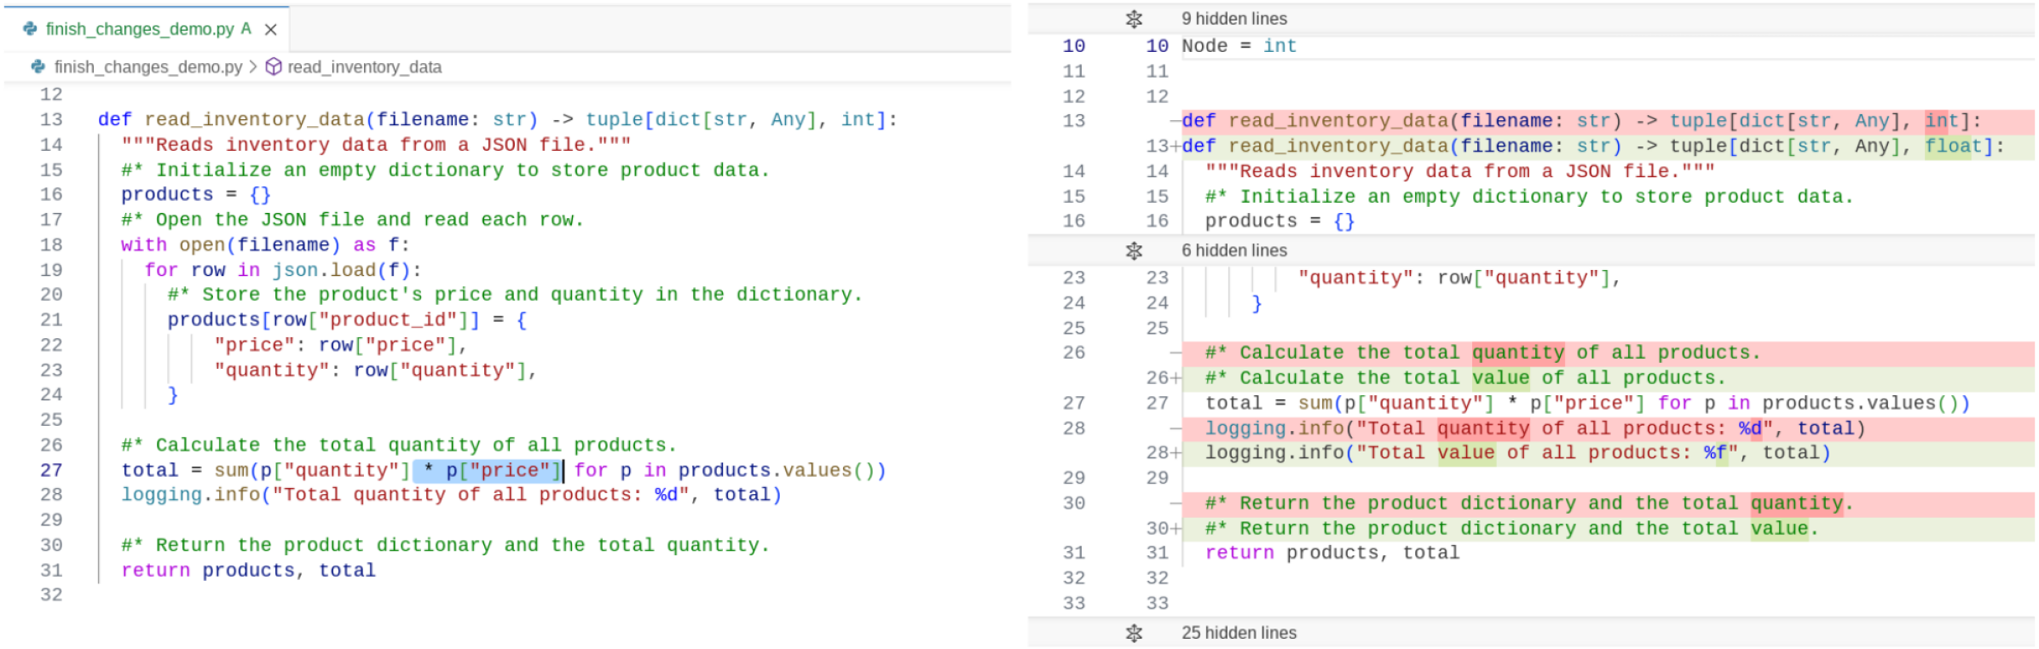Click the cube symbol icon beside read_inventory_data
Screen dimensions: 2039x649
point(274,66)
